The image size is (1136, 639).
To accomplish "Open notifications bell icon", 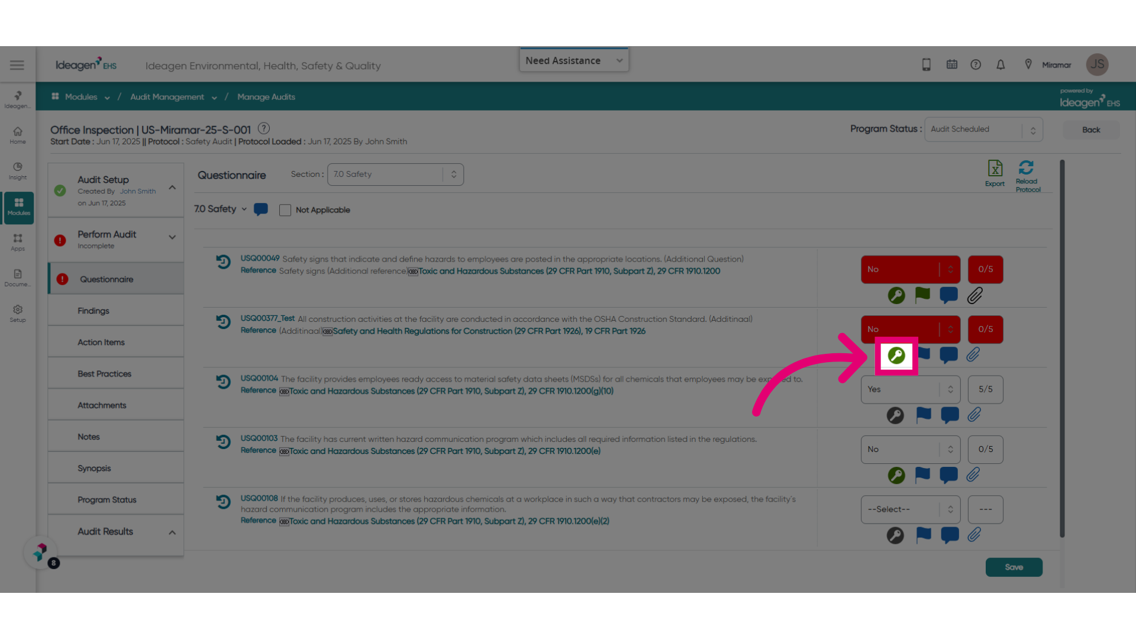I will point(1001,64).
